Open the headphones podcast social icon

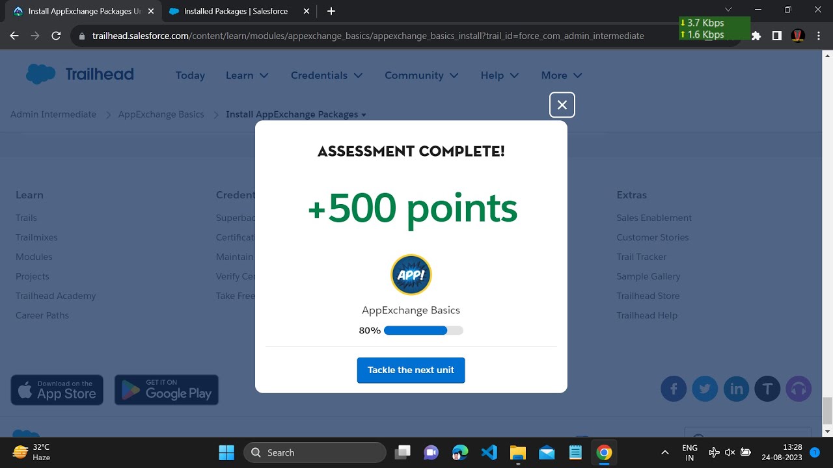799,389
